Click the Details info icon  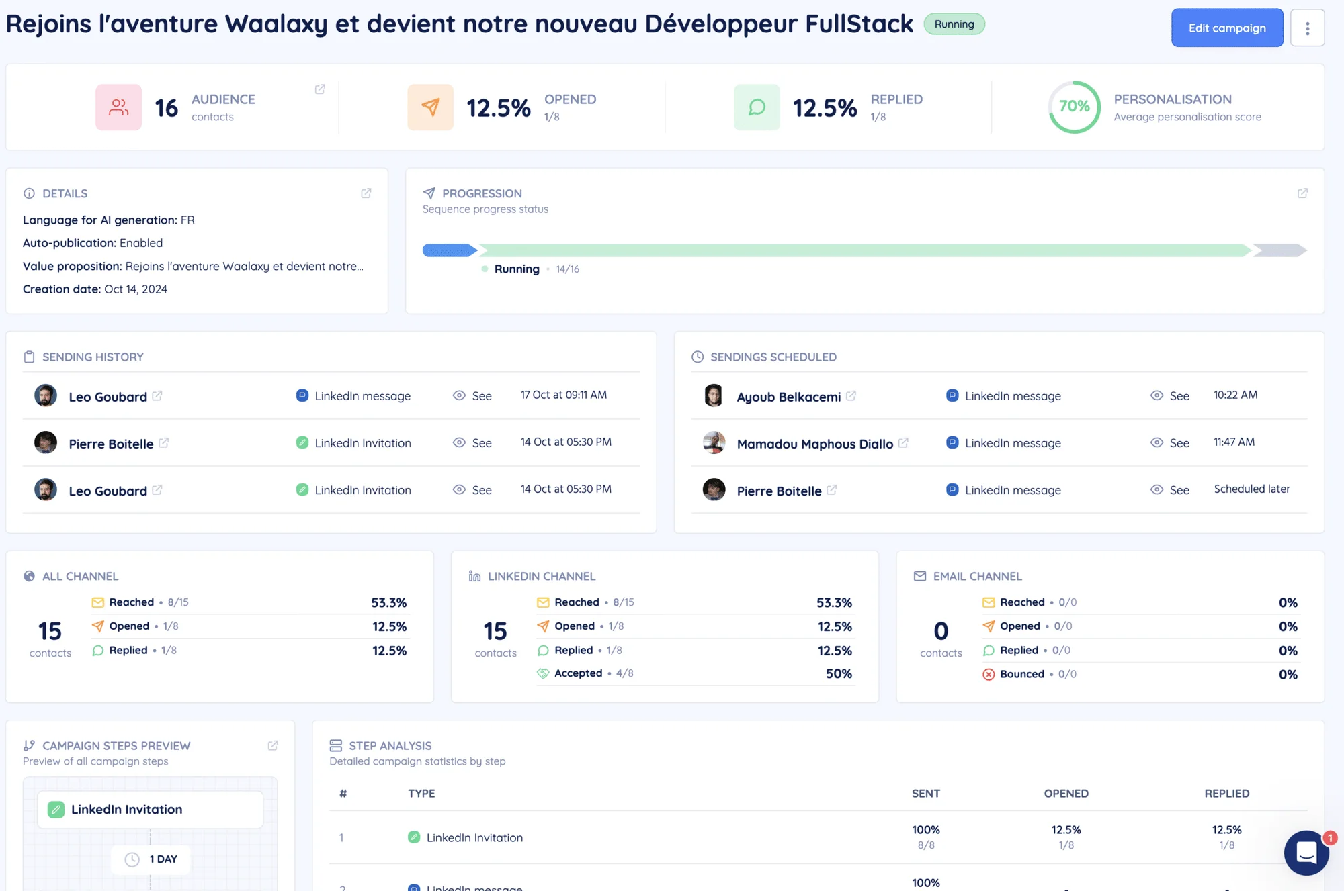[x=29, y=193]
